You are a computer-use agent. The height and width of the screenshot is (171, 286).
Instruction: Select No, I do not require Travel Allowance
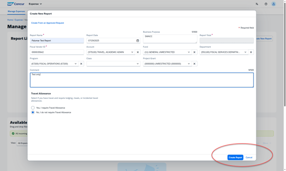pyautogui.click(x=33, y=112)
